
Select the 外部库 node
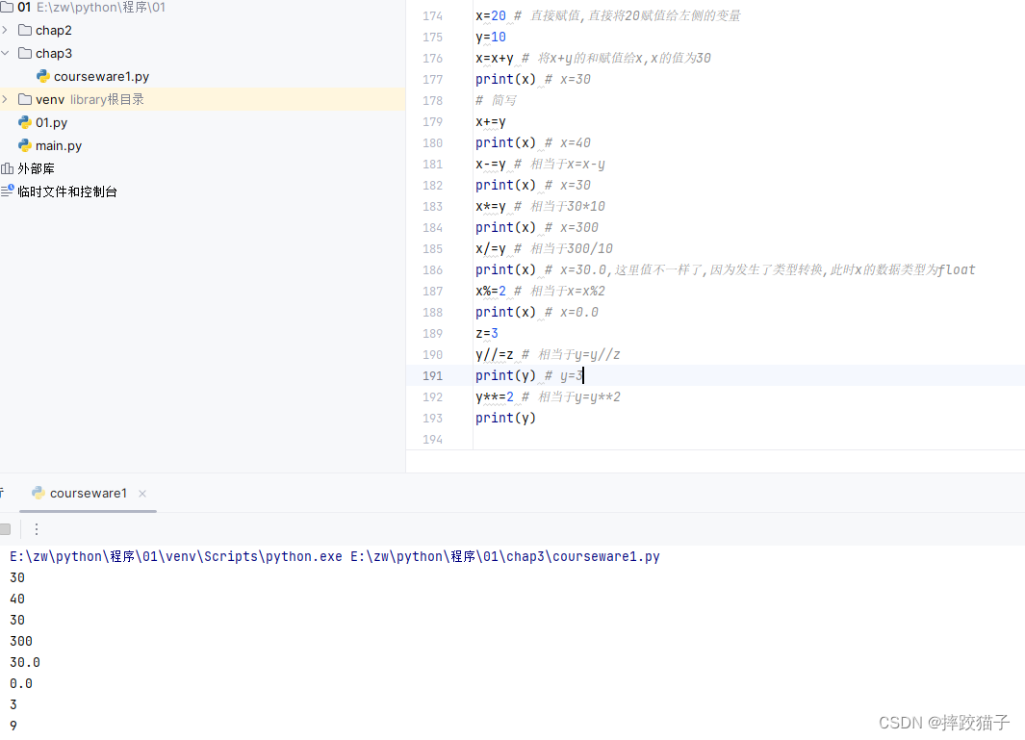click(x=36, y=168)
